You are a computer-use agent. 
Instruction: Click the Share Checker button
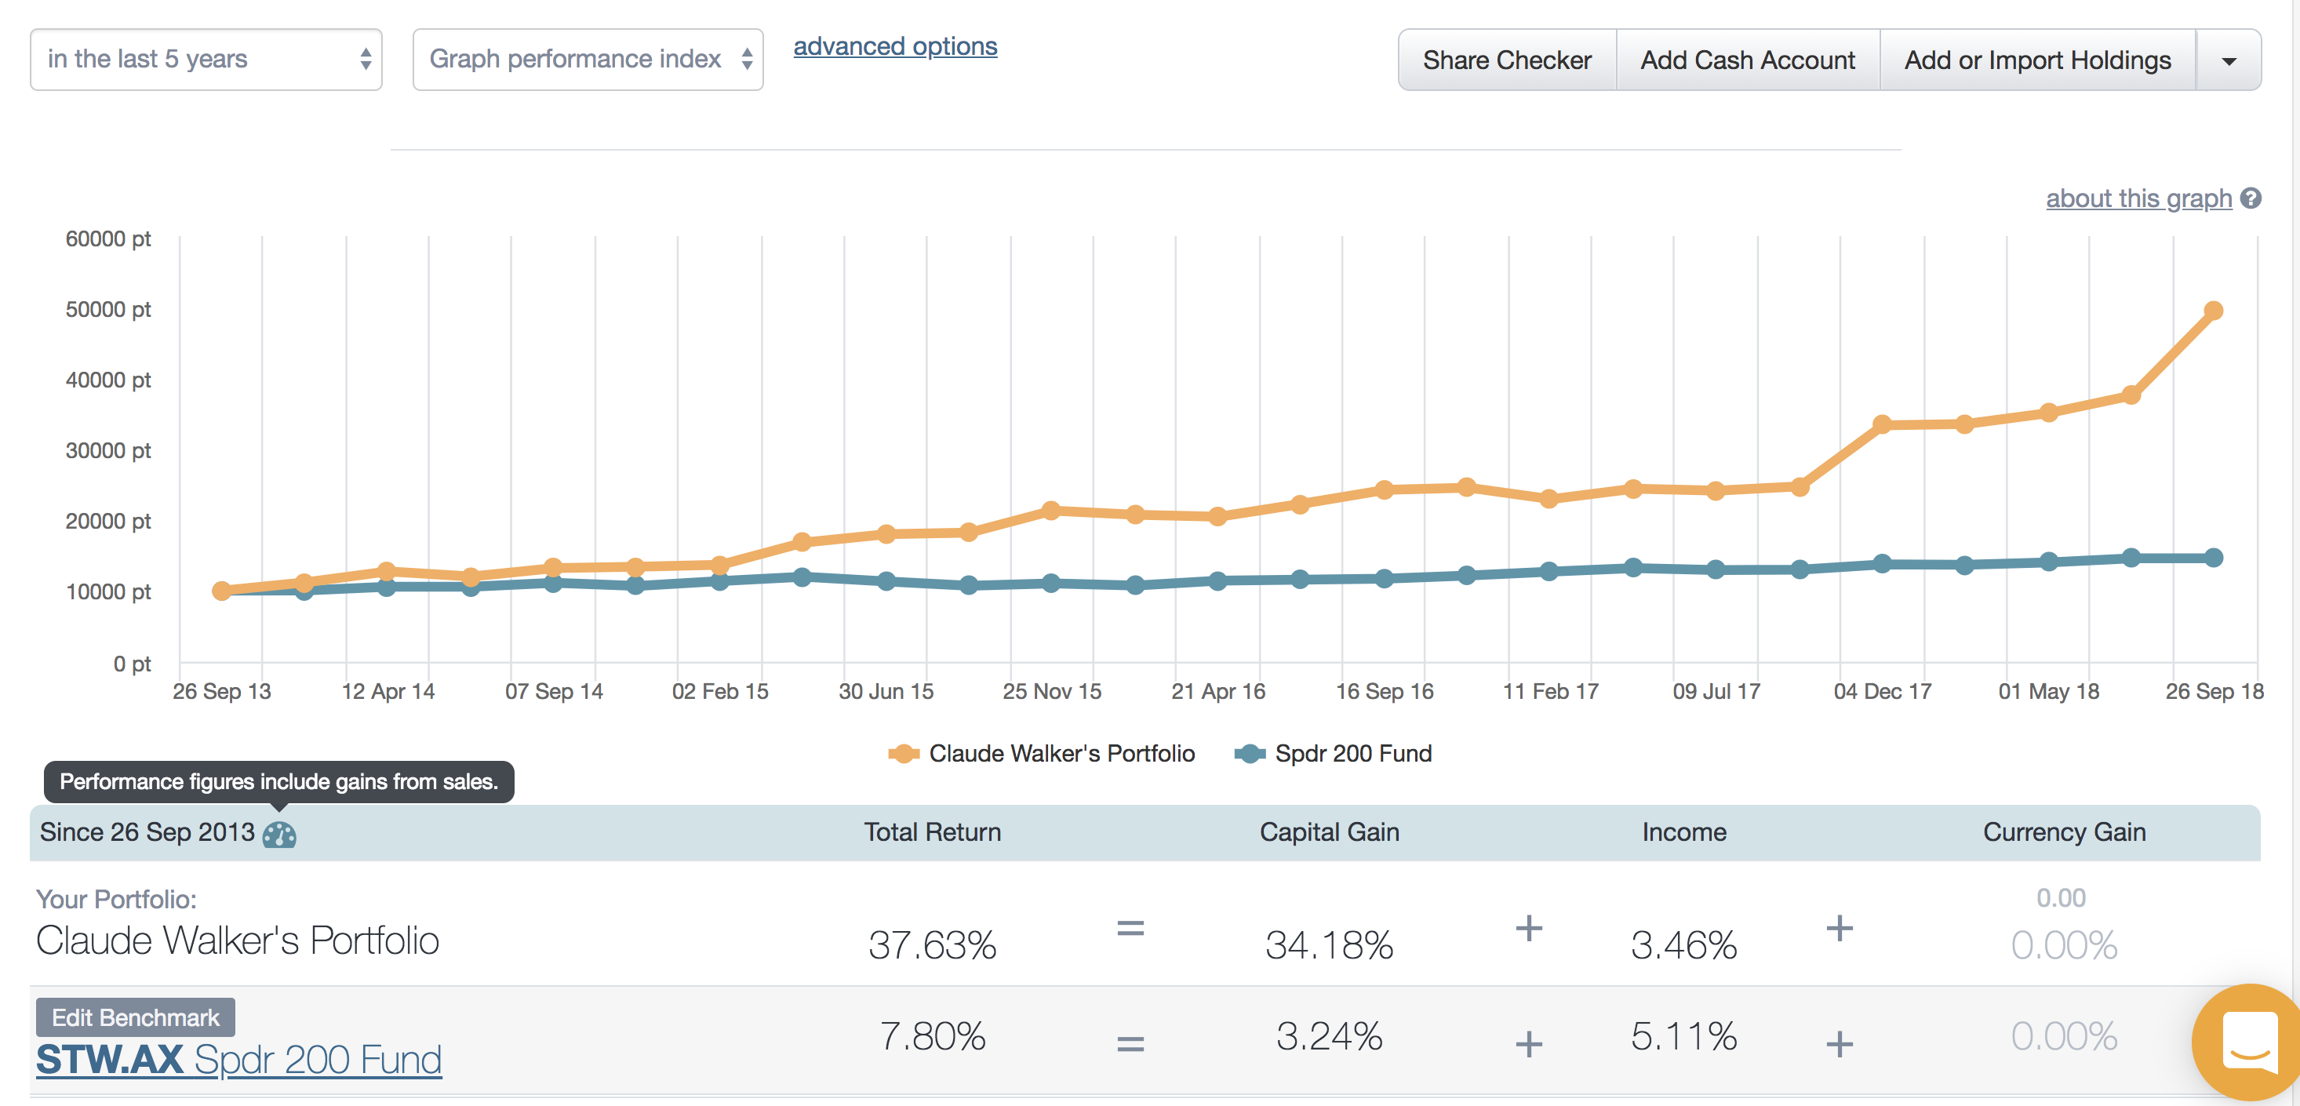pos(1506,60)
